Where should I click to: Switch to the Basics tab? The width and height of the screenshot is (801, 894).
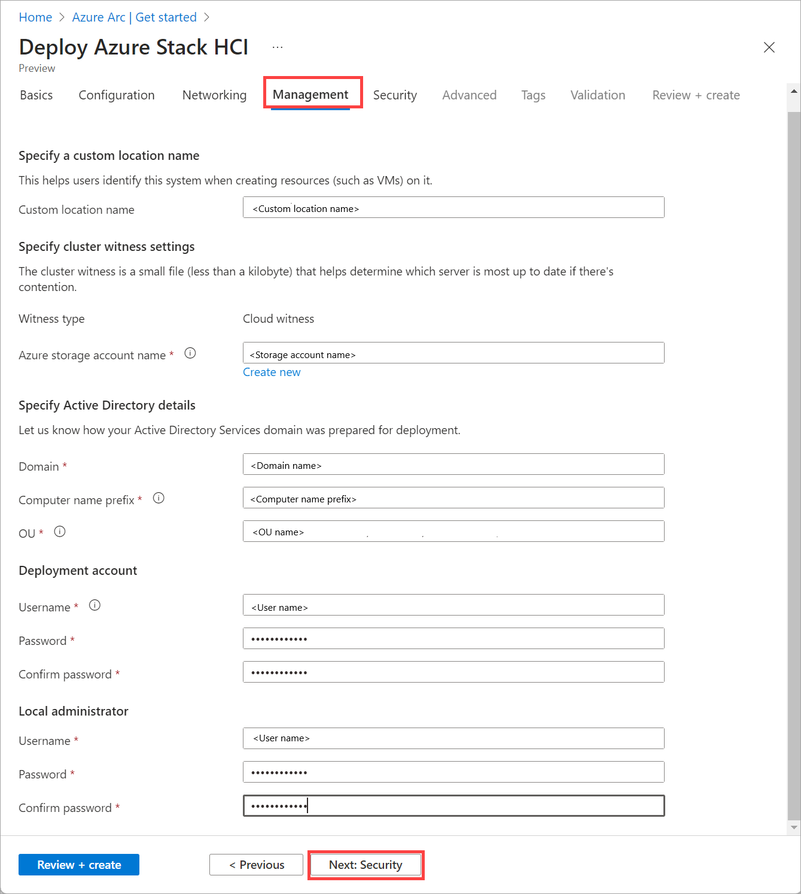pyautogui.click(x=36, y=95)
